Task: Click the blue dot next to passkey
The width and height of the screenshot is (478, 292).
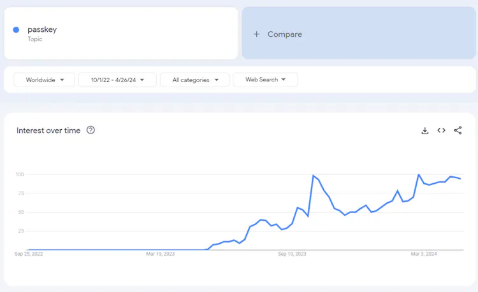Action: 16,30
